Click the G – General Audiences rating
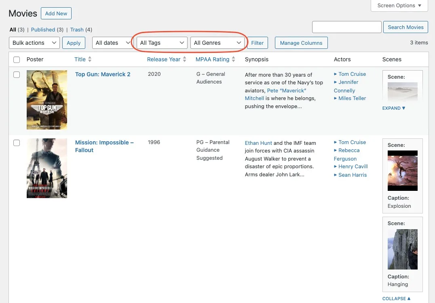Image resolution: width=435 pixels, height=303 pixels. coord(211,78)
